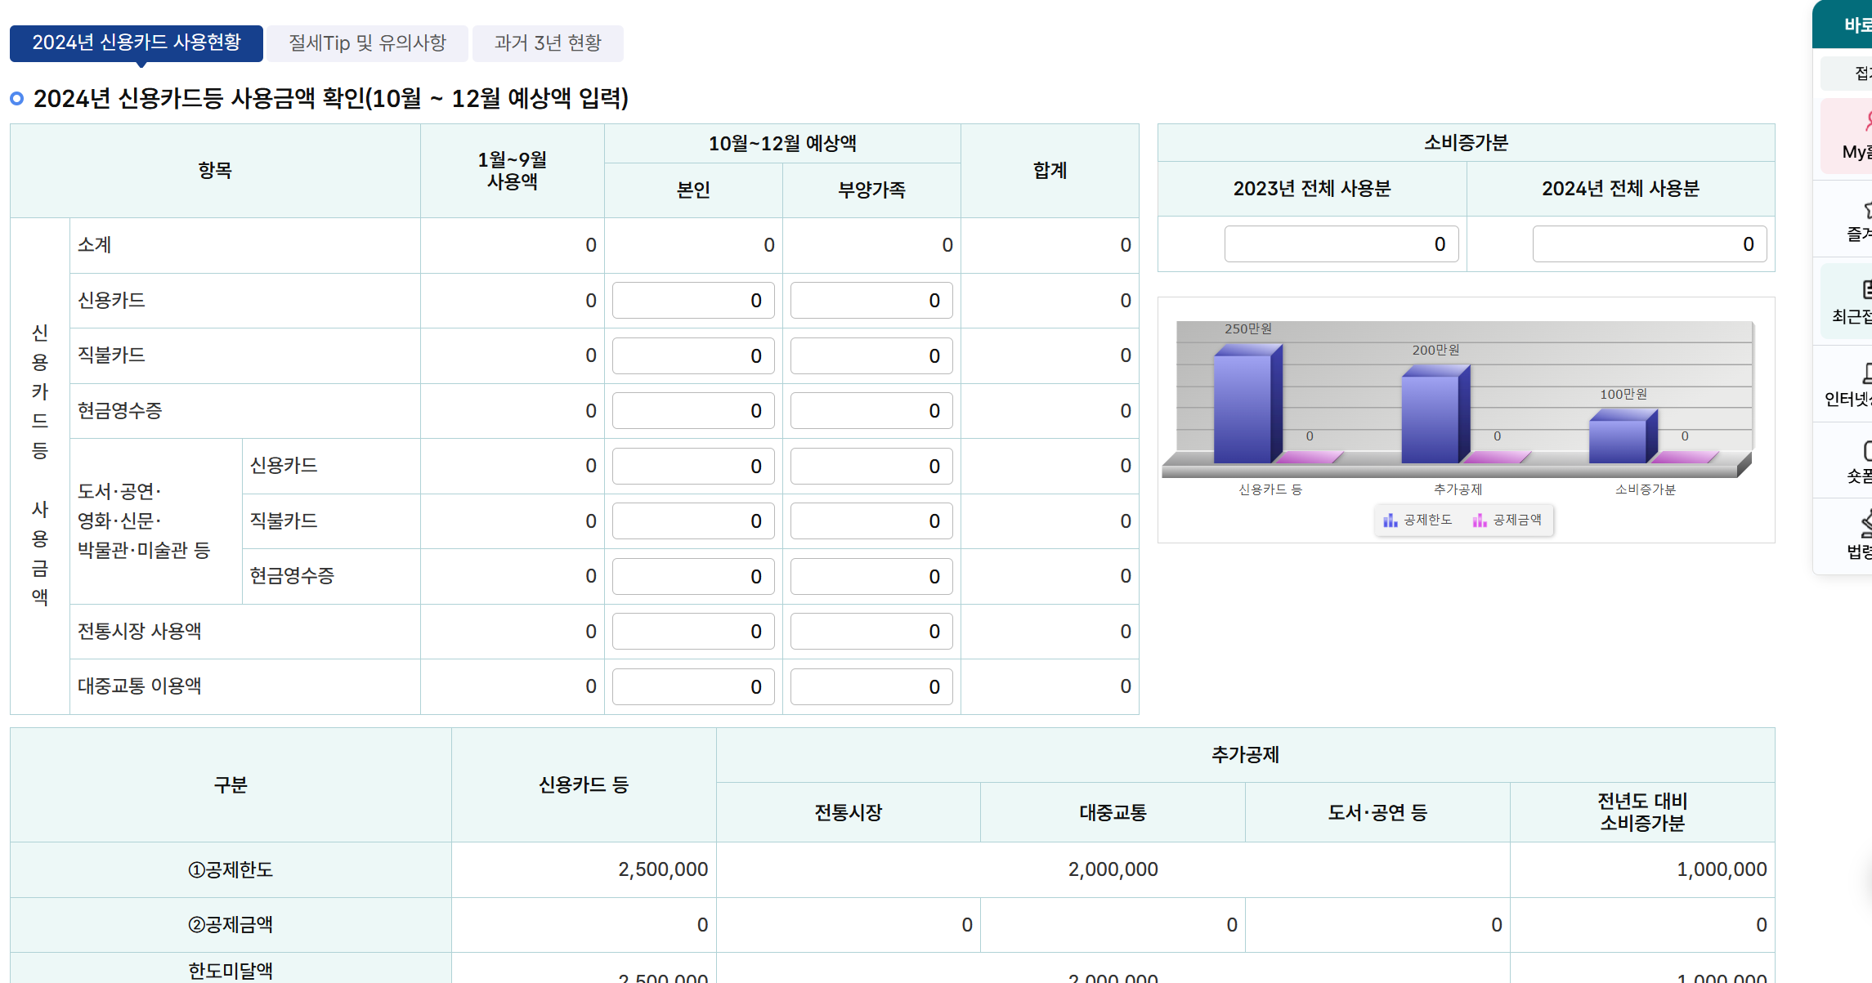
Task: Open the 법령 quick link icon
Action: [1856, 531]
